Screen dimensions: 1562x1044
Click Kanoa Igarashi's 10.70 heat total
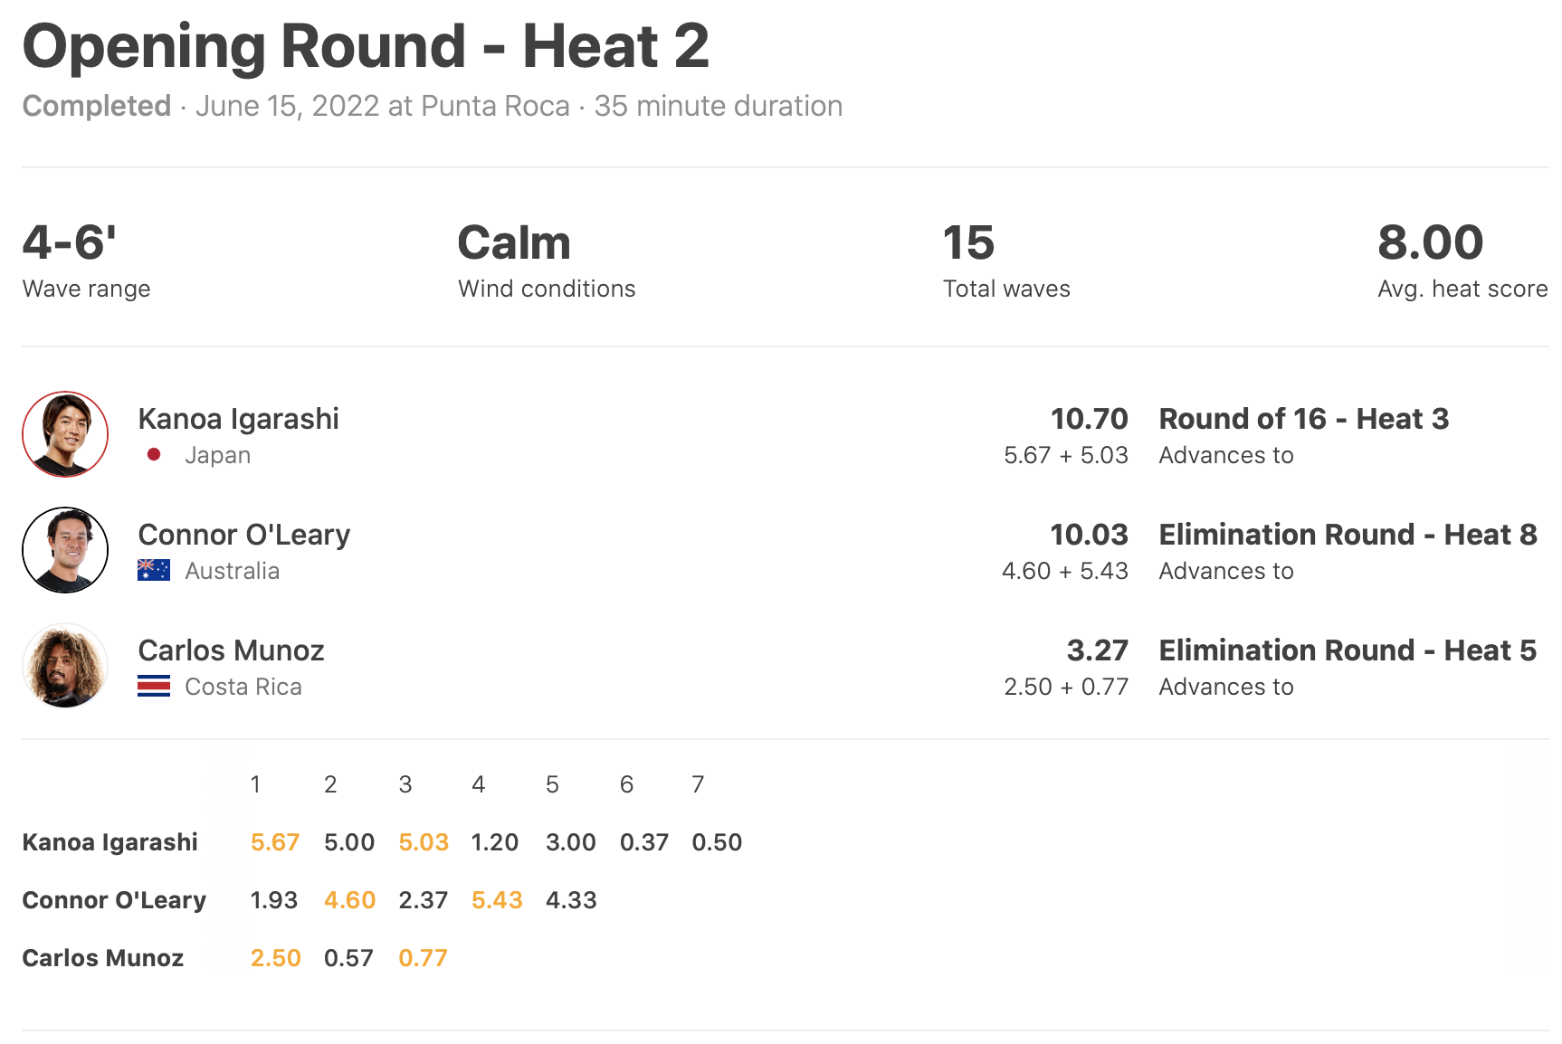click(1089, 419)
